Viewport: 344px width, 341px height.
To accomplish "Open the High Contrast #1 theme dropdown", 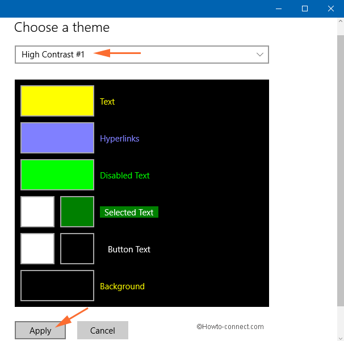I will (x=142, y=55).
